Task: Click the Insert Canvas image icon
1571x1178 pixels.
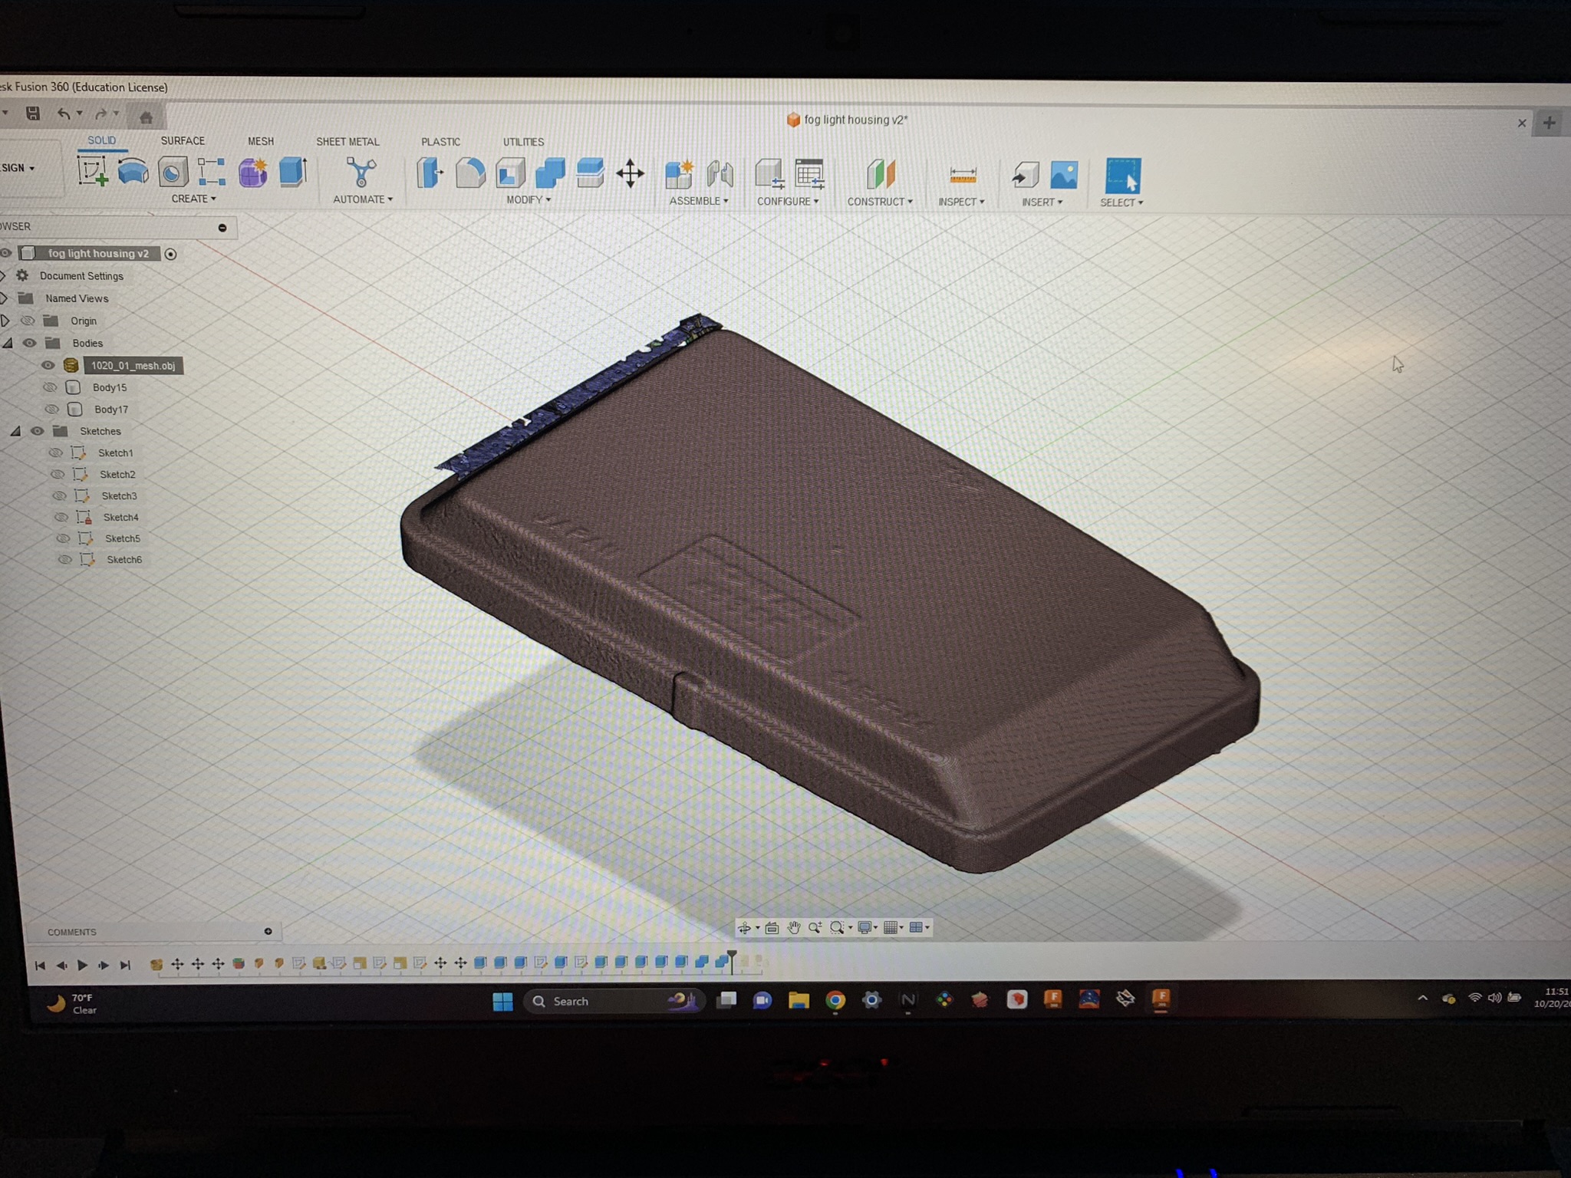Action: pos(1064,176)
